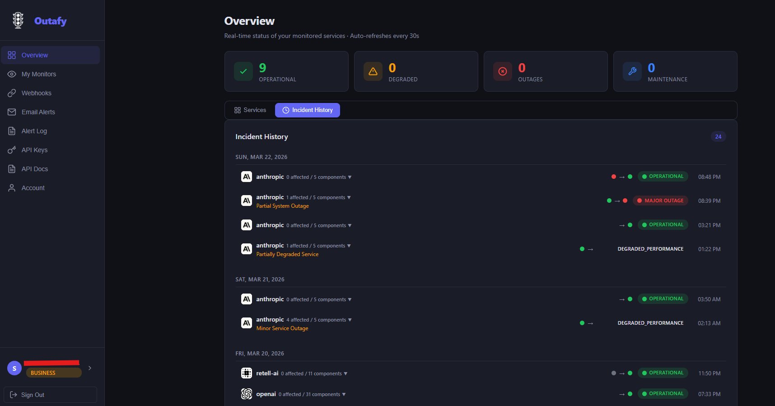Click the Alert Log document icon
Screen dimensions: 775x406
12,131
